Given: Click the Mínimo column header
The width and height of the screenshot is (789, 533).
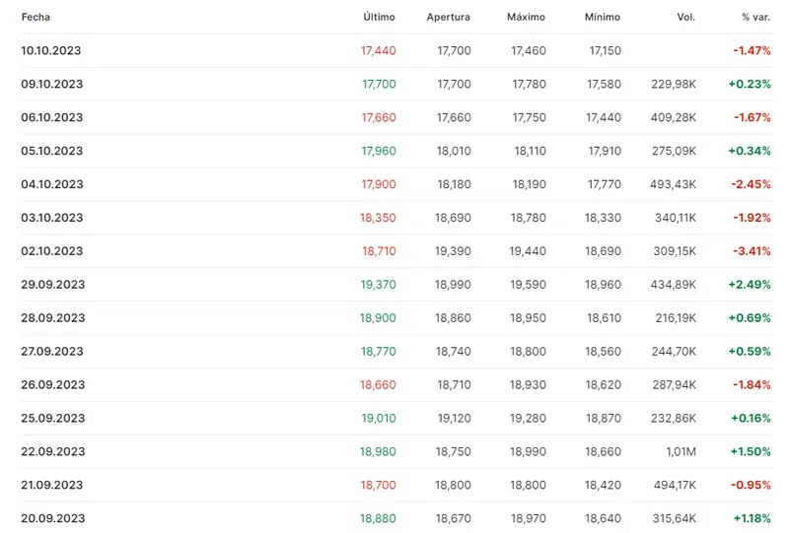Looking at the screenshot, I should (603, 18).
